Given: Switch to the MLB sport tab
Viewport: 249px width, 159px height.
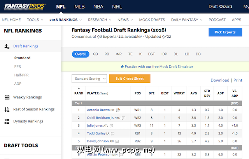Looking at the screenshot, I should click(79, 7).
